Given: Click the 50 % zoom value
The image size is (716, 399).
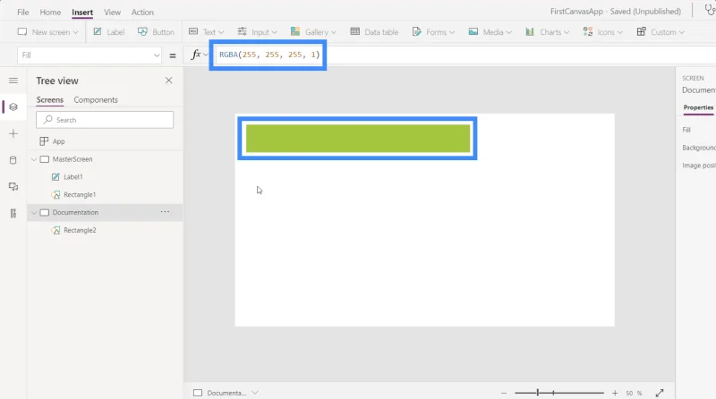Looking at the screenshot, I should (634, 393).
